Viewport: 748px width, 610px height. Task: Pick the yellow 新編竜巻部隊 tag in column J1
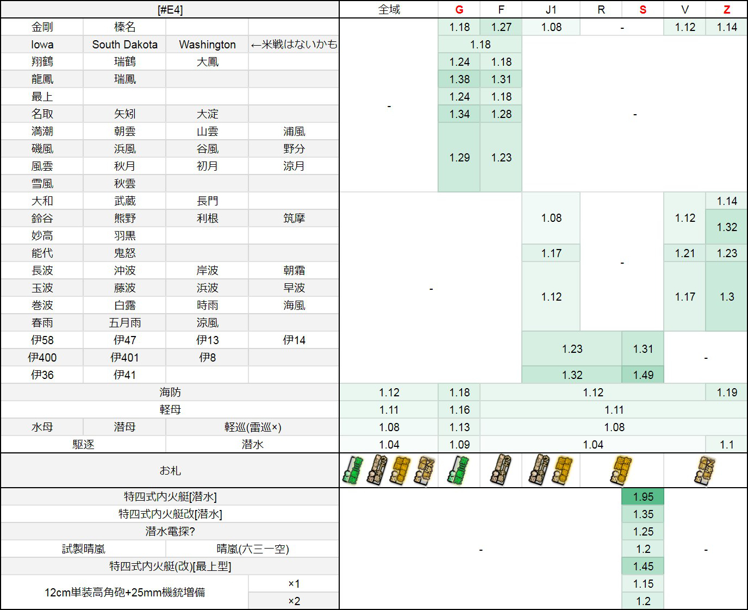tap(563, 470)
